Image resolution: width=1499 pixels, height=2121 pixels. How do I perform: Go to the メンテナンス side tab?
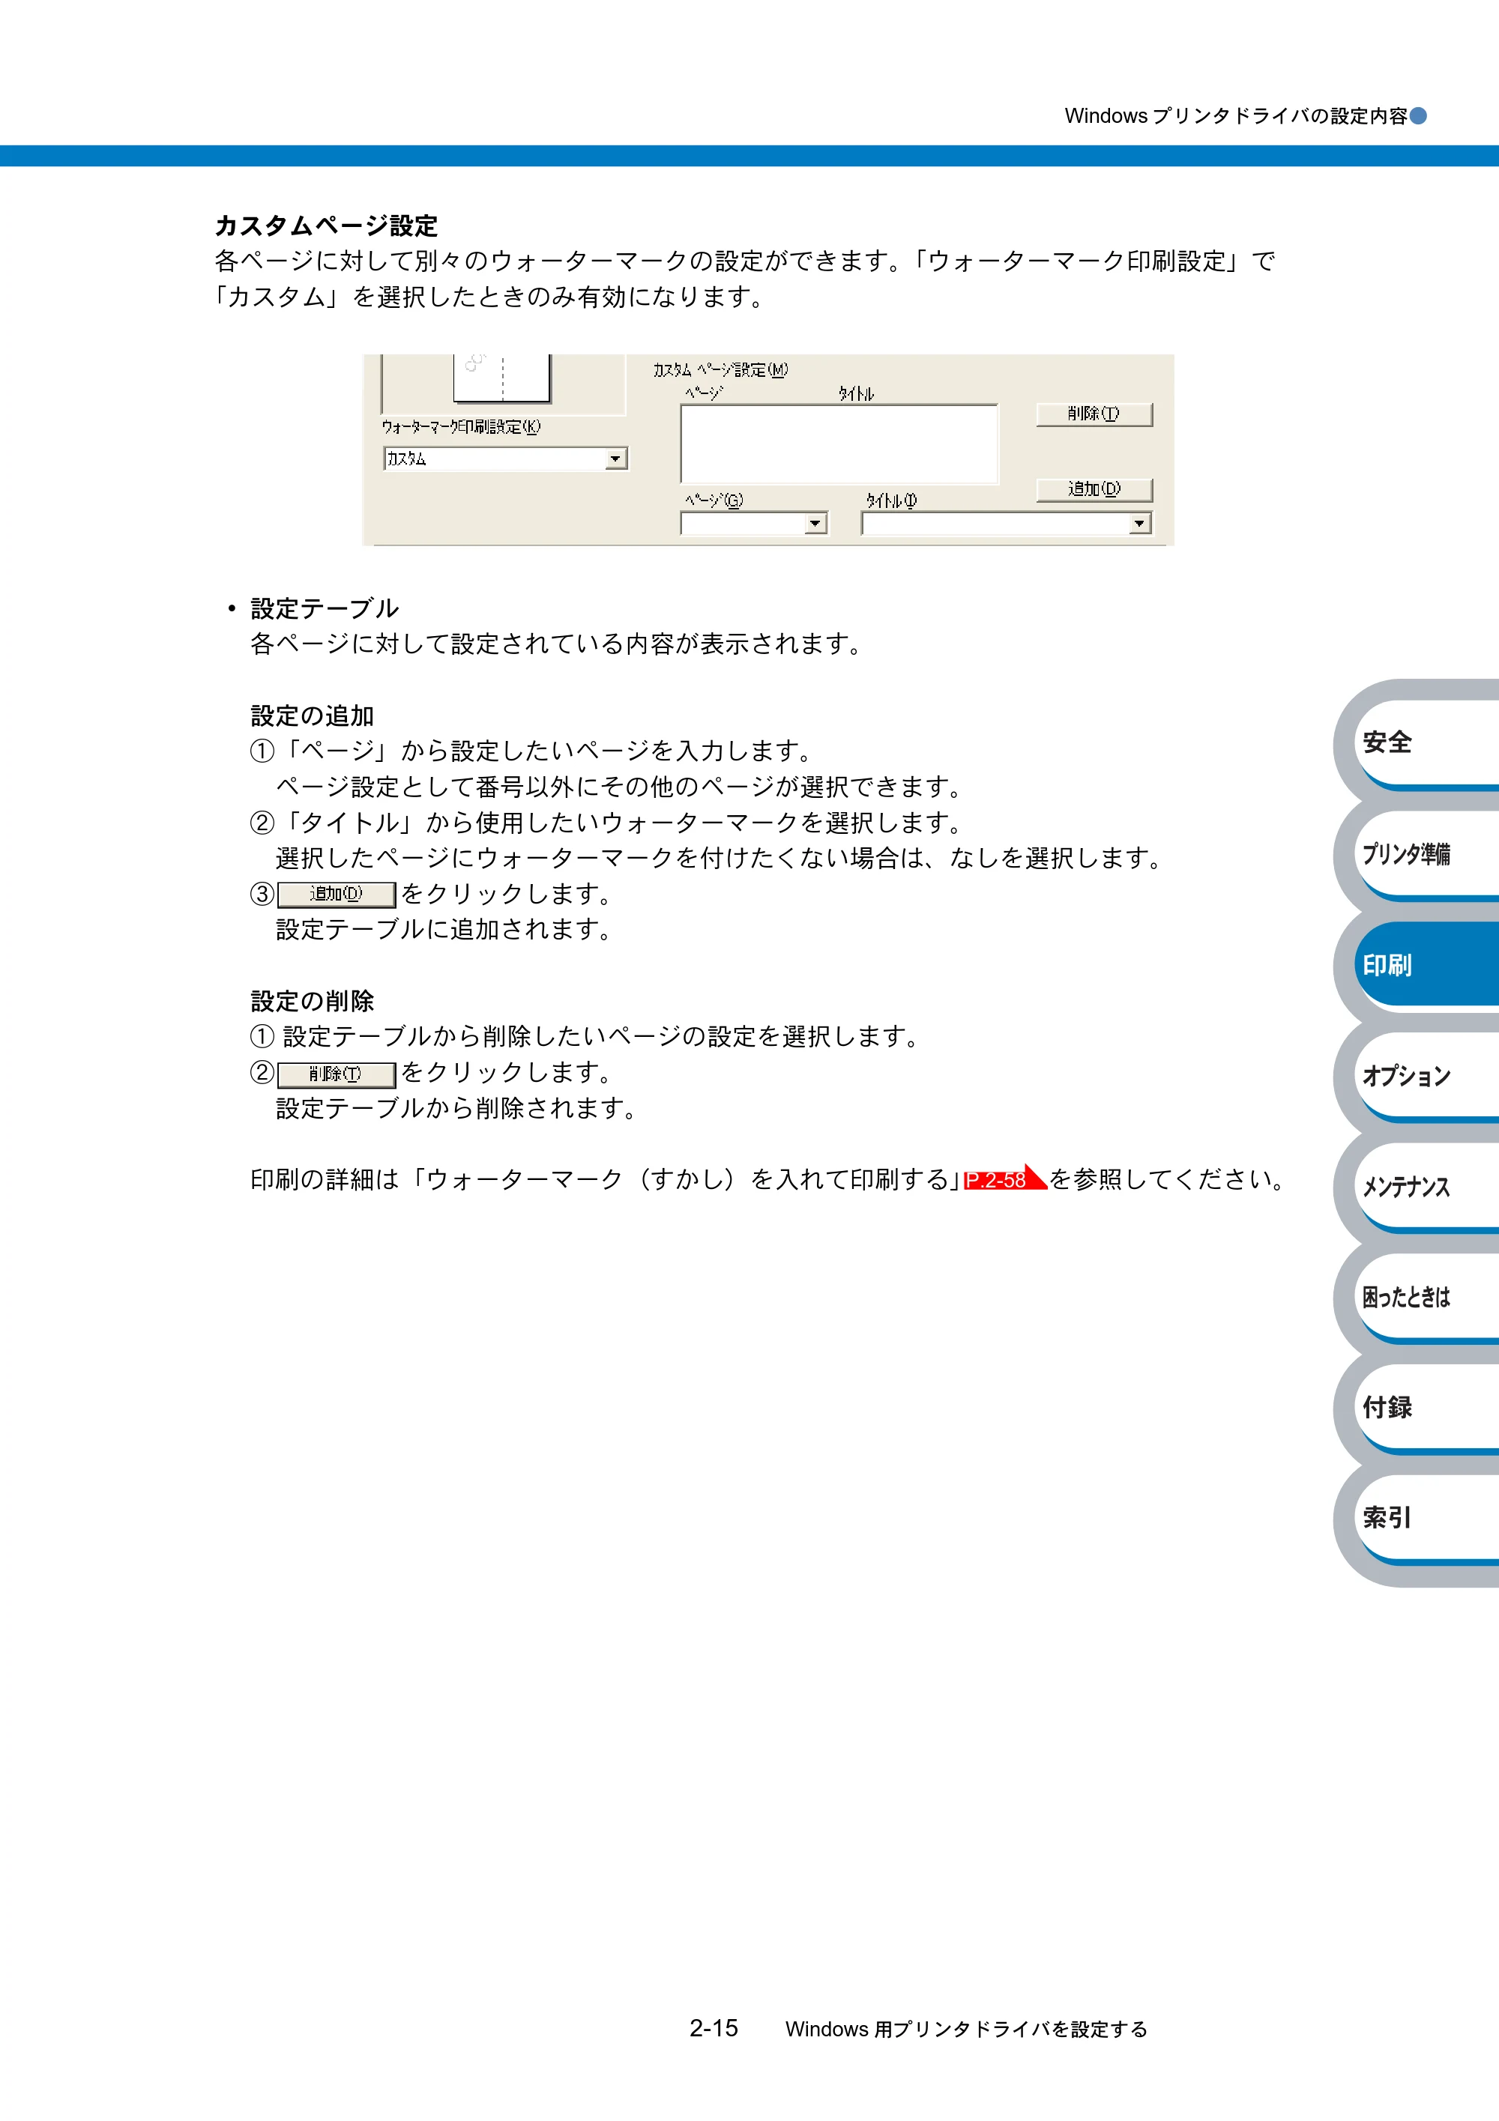point(1428,1186)
